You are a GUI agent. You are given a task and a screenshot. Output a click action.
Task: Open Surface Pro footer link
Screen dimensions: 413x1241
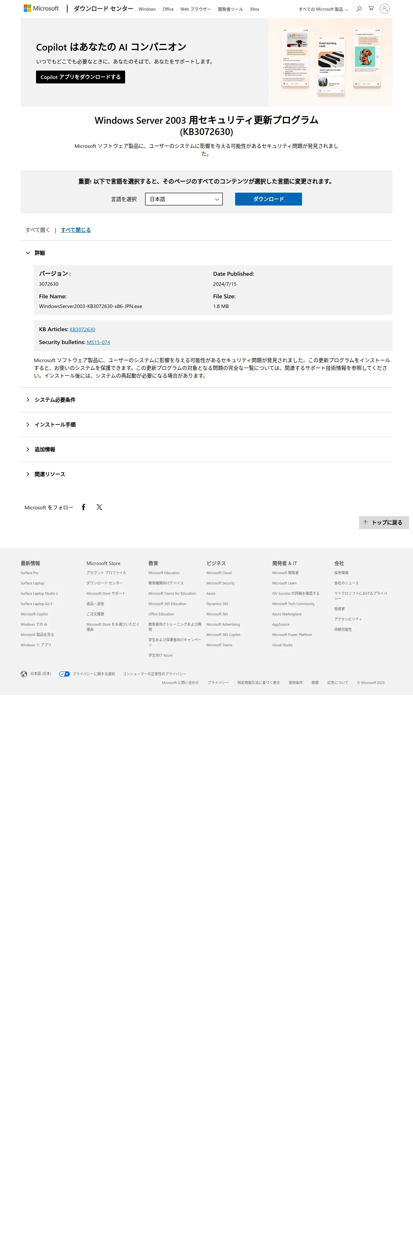[x=29, y=573]
